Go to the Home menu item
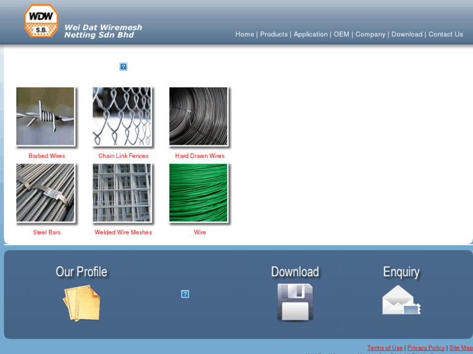The image size is (473, 354). point(245,34)
